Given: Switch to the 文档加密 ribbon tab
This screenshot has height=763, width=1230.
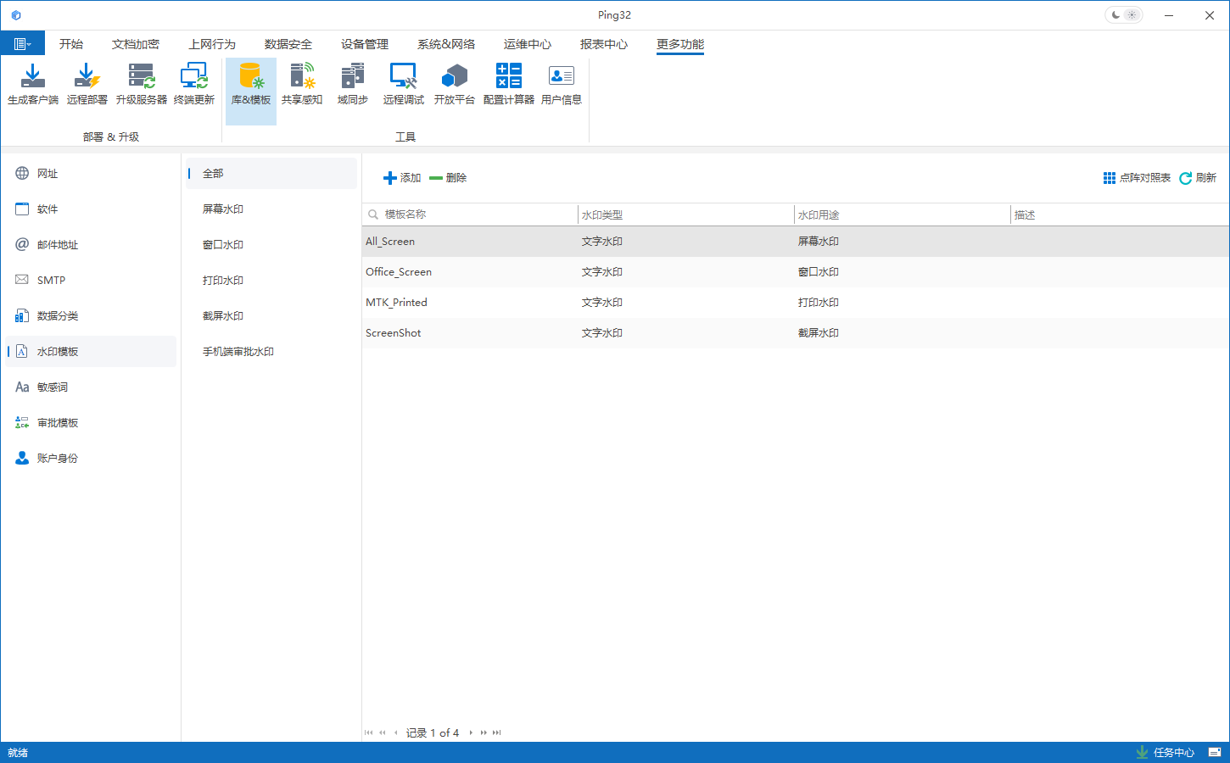Looking at the screenshot, I should point(135,44).
